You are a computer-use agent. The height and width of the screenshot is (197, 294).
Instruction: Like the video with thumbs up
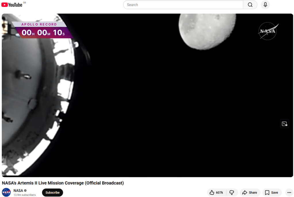pyautogui.click(x=217, y=193)
